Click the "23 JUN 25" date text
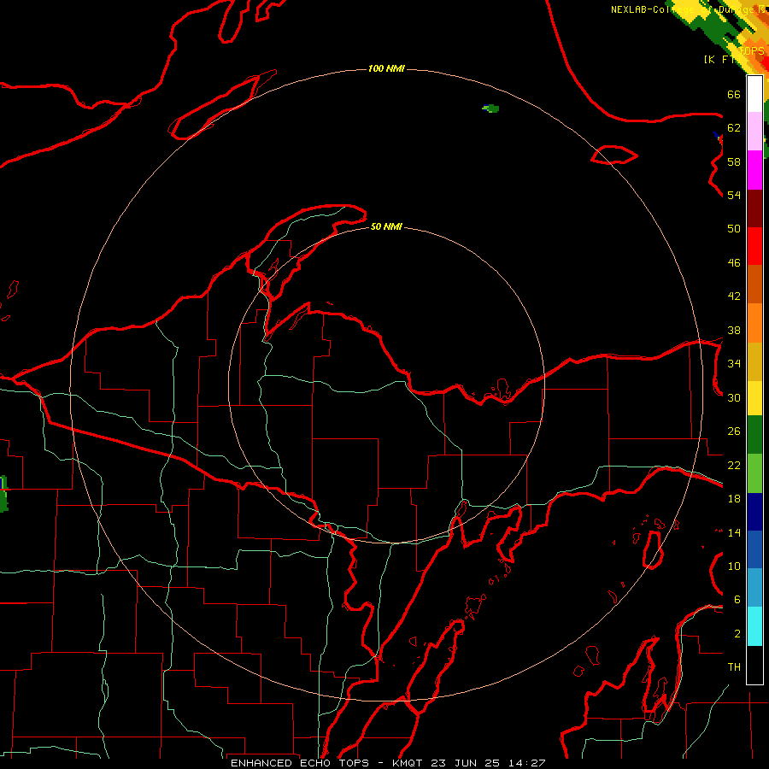The width and height of the screenshot is (769, 769). [466, 763]
